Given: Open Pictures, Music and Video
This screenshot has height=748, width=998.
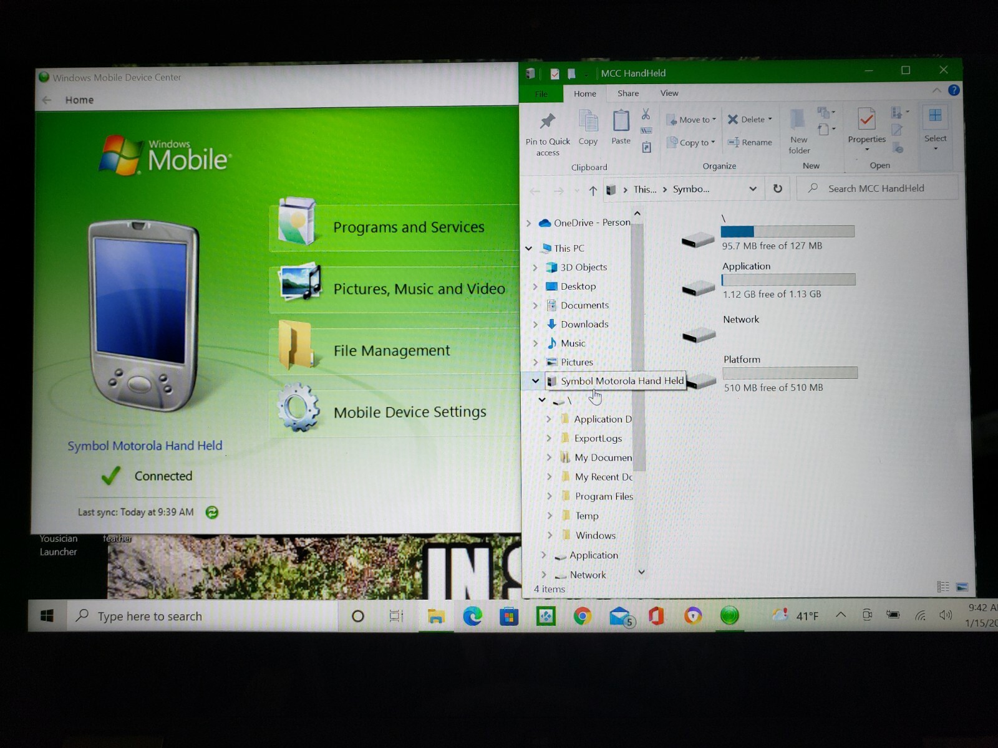Looking at the screenshot, I should (x=394, y=289).
